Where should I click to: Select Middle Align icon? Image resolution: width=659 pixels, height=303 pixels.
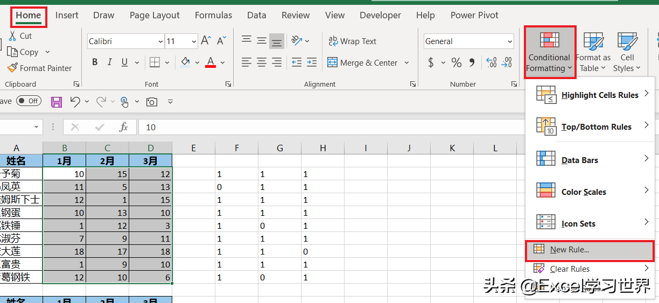(262, 41)
